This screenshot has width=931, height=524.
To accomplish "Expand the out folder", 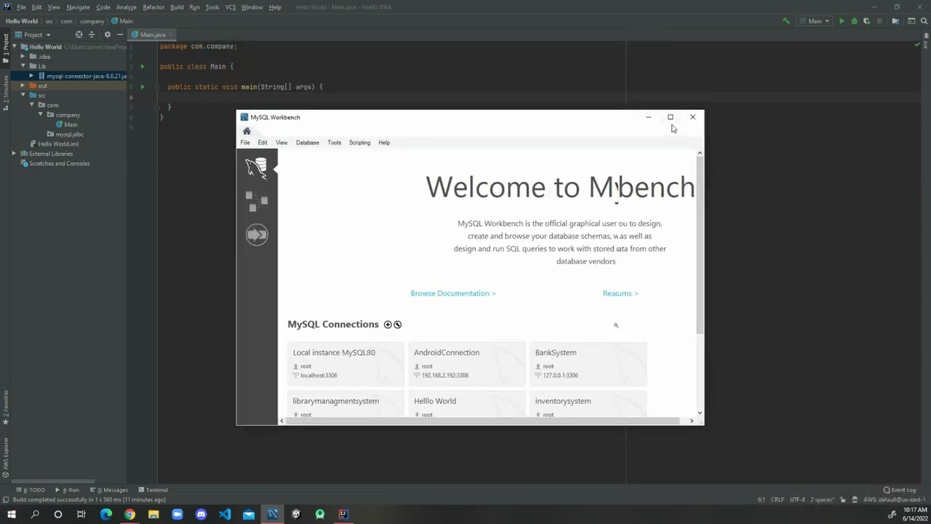I will click(23, 85).
